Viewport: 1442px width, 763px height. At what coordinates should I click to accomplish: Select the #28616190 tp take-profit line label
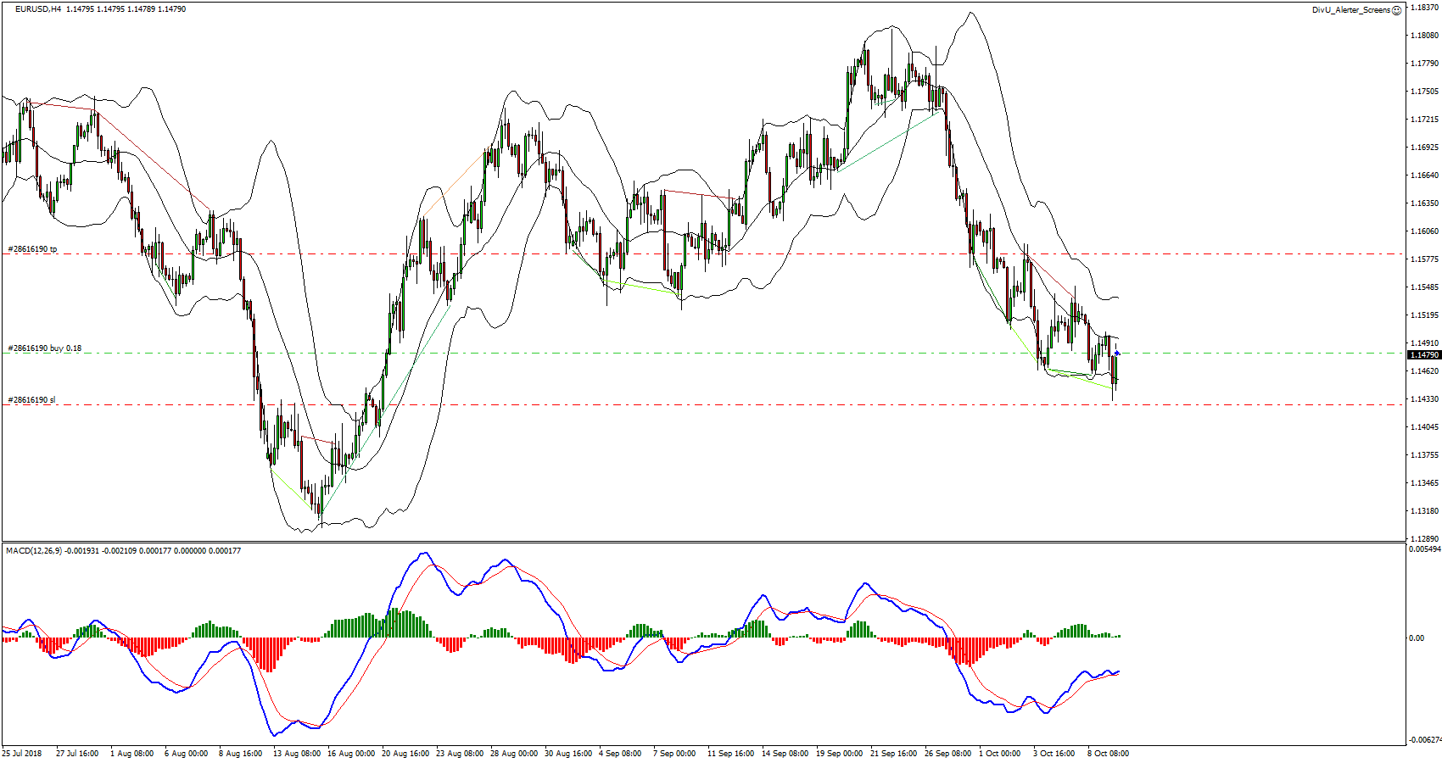coord(32,249)
